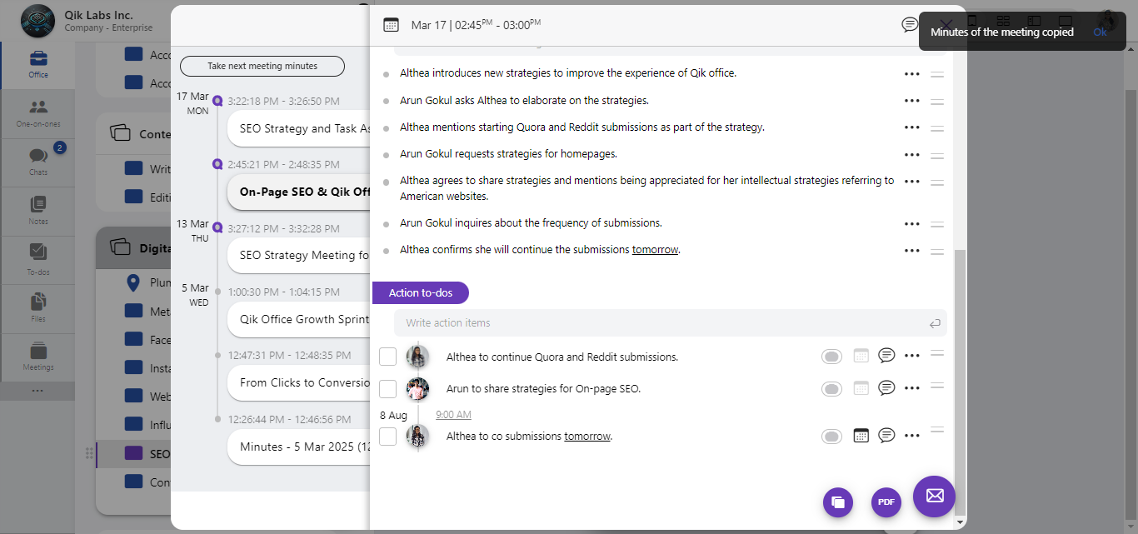Image resolution: width=1138 pixels, height=534 pixels.
Task: Click the calendar icon beside the meeting date
Action: click(391, 25)
